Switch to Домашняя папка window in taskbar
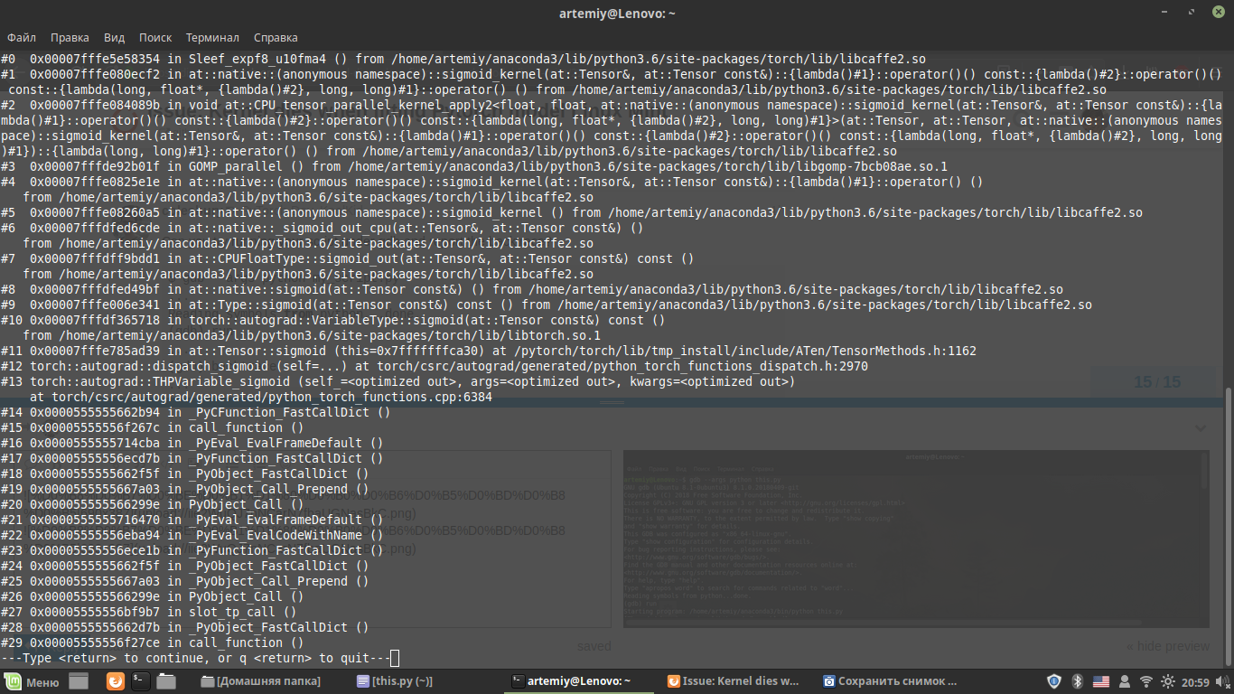 pyautogui.click(x=260, y=681)
